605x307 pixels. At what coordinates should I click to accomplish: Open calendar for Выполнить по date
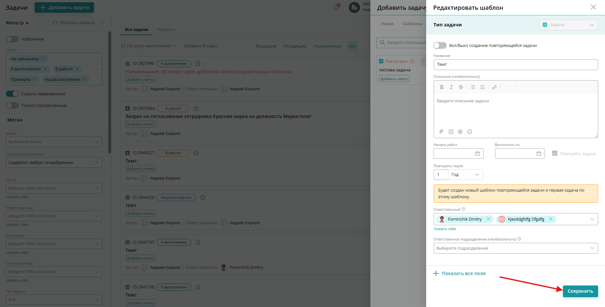point(539,153)
